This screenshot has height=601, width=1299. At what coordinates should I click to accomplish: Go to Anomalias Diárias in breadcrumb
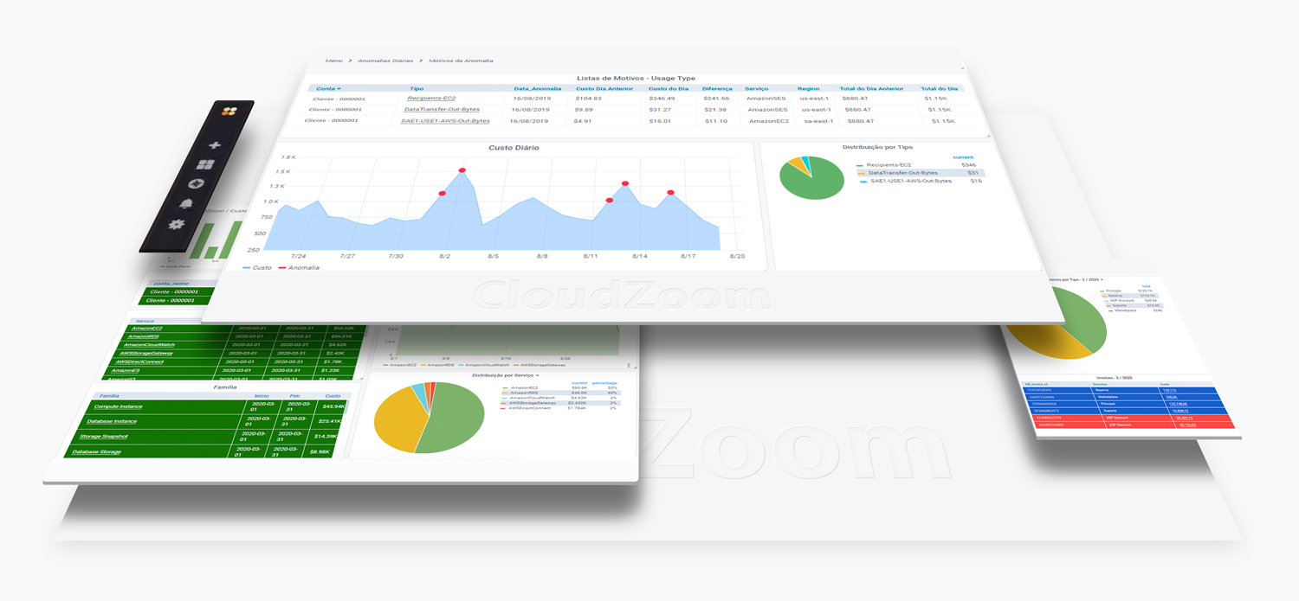click(x=385, y=61)
